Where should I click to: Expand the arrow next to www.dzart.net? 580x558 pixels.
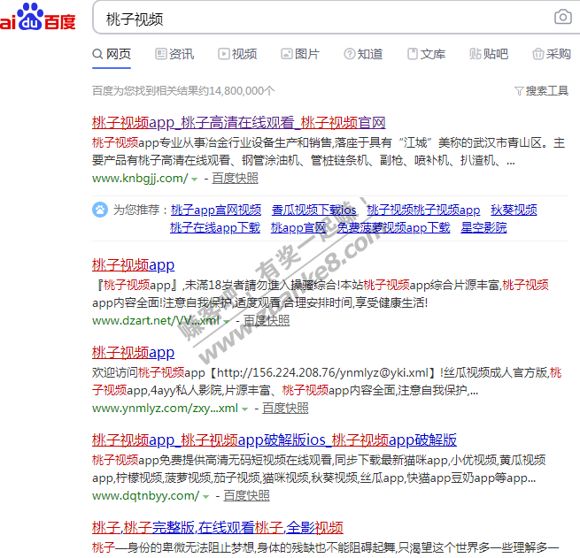(x=226, y=321)
